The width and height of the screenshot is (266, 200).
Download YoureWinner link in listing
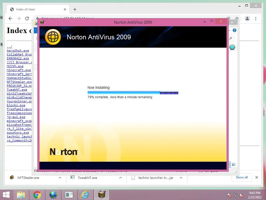19,101
